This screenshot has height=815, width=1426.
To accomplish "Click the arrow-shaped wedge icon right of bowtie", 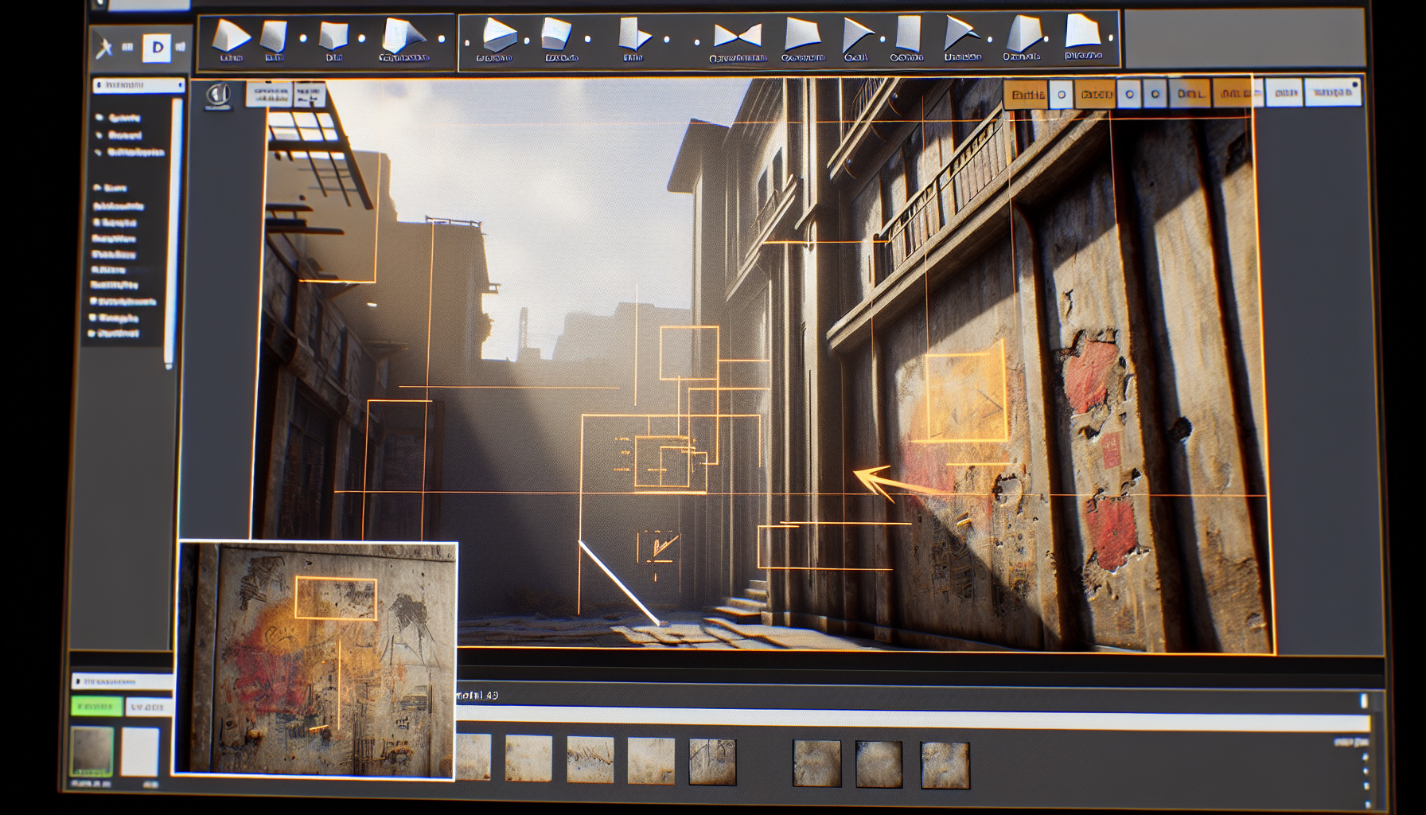I will [x=856, y=35].
